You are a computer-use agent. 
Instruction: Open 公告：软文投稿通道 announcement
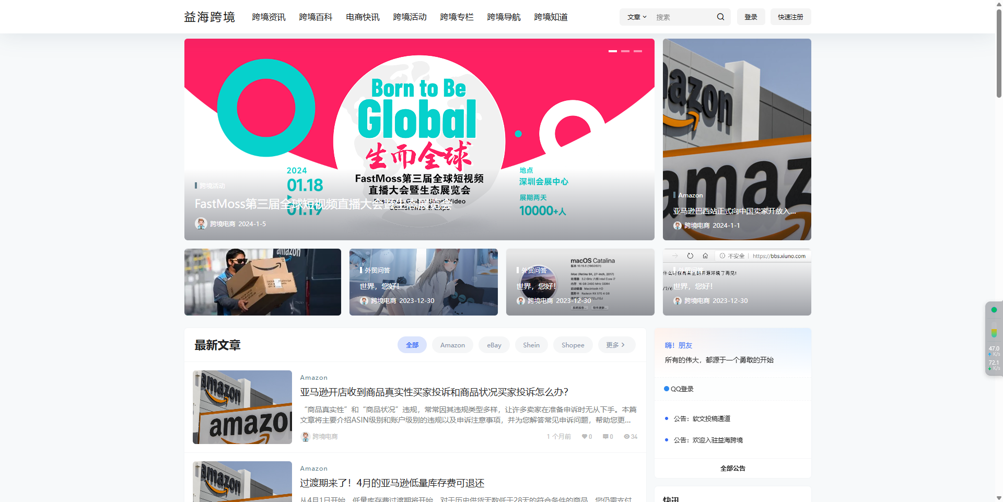[x=702, y=419]
